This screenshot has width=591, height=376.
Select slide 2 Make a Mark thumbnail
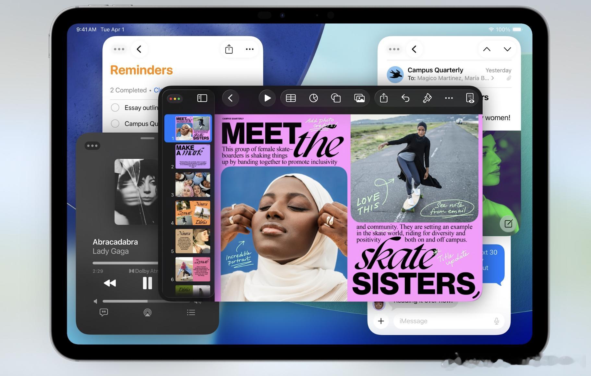click(193, 157)
